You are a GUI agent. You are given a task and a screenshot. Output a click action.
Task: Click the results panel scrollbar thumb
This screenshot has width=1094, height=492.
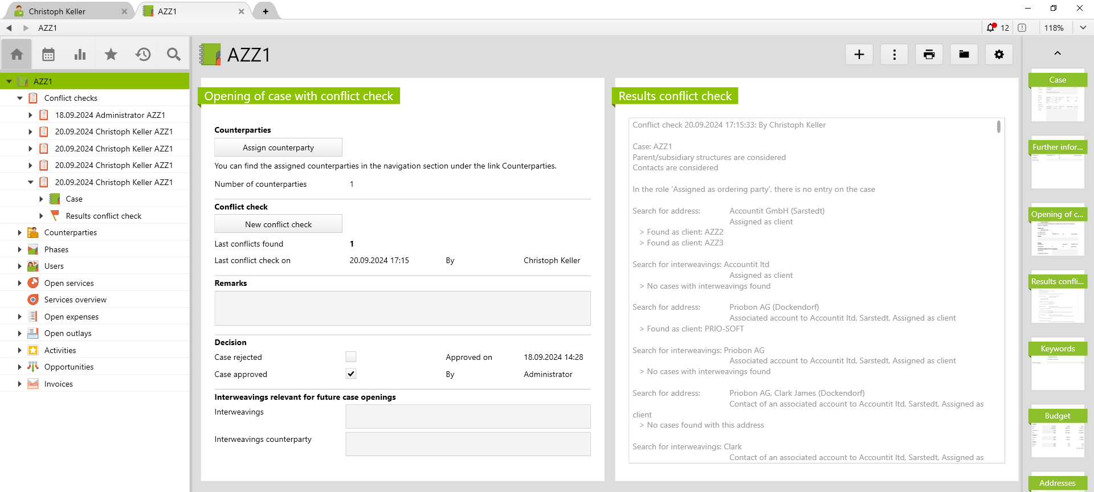[999, 126]
